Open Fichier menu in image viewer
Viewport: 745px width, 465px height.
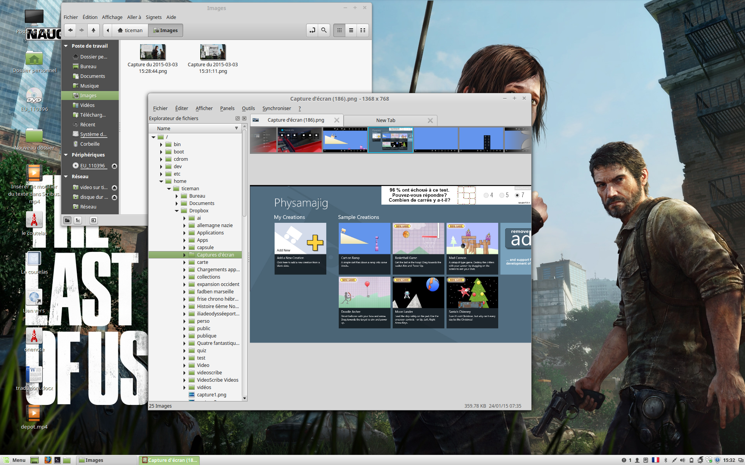tap(160, 108)
